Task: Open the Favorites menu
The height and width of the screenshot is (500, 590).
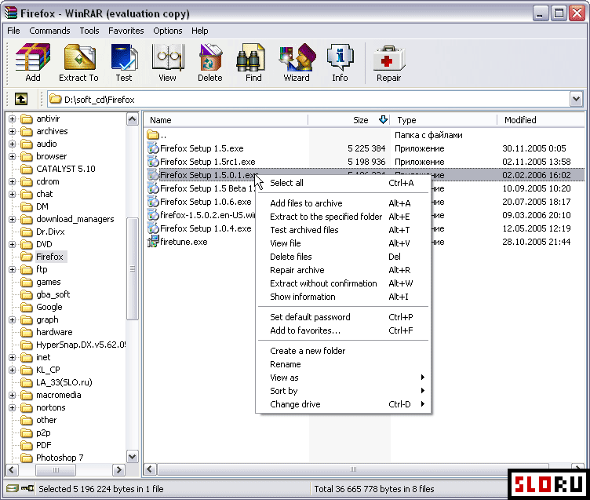Action: tap(126, 31)
